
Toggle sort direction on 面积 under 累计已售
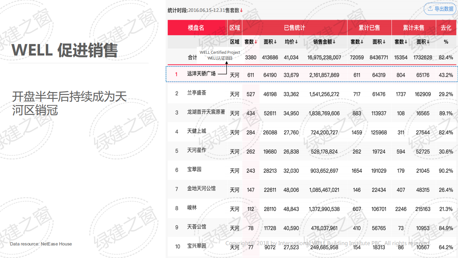pyautogui.click(x=384, y=42)
